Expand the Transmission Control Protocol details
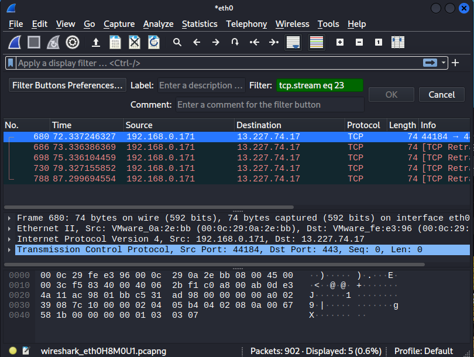This screenshot has height=357, width=474. point(9,250)
